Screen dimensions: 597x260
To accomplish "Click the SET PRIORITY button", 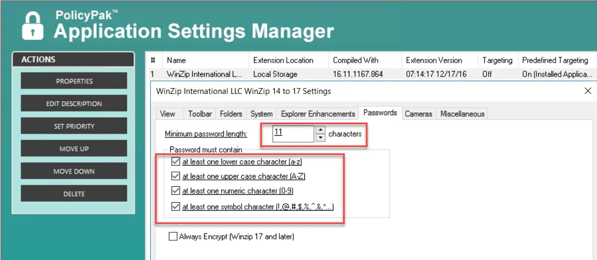I will pos(74,126).
